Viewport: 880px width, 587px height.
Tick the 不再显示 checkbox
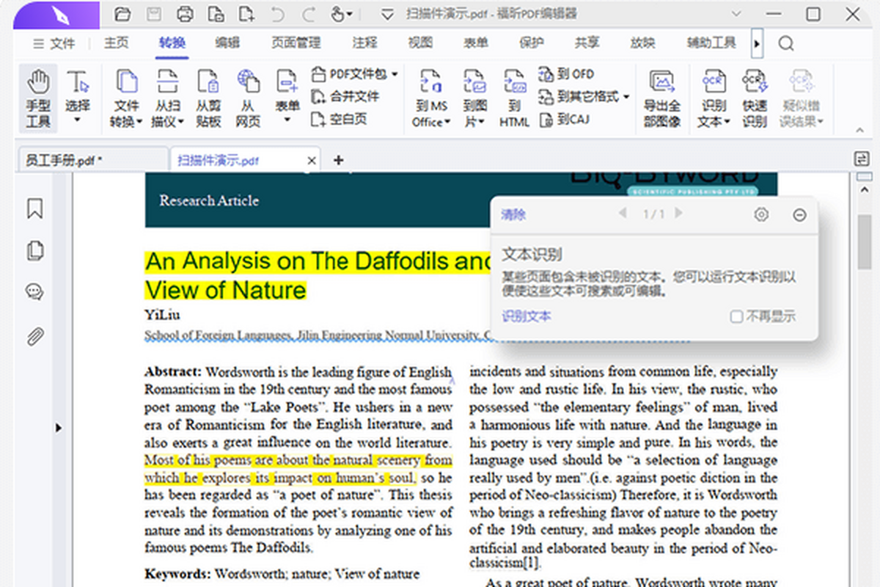[736, 317]
